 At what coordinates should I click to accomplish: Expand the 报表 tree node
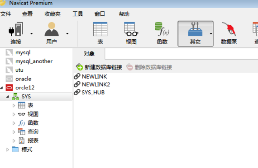coord(14,141)
